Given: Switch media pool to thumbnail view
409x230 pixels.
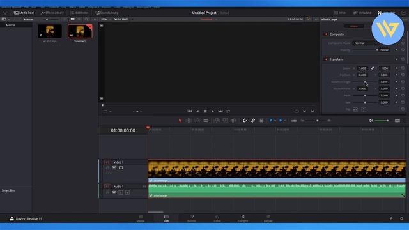Looking at the screenshot, I should tap(72, 19).
